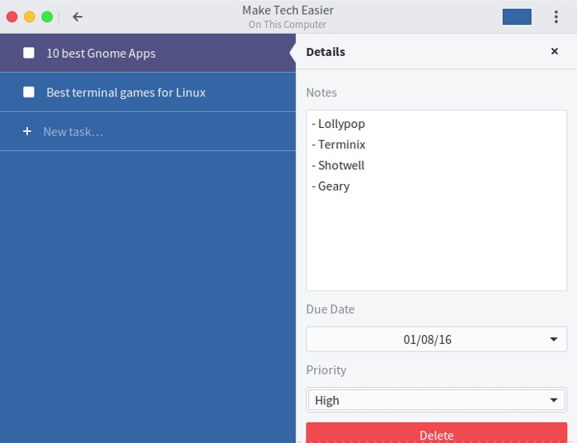Image resolution: width=577 pixels, height=443 pixels.
Task: Click the green maximize window button
Action: (x=47, y=17)
